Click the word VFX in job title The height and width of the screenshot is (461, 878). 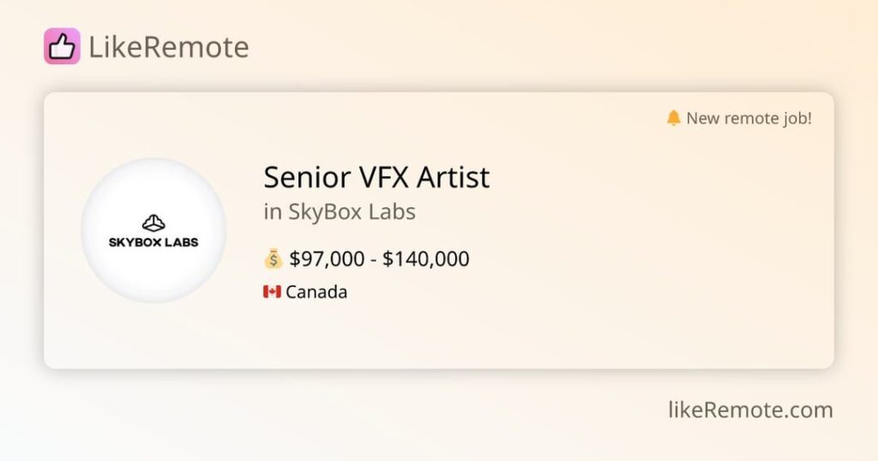click(x=383, y=177)
